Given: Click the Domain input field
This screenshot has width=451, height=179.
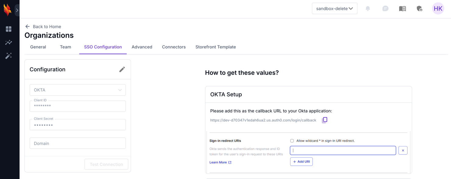Looking at the screenshot, I should click(x=78, y=144).
